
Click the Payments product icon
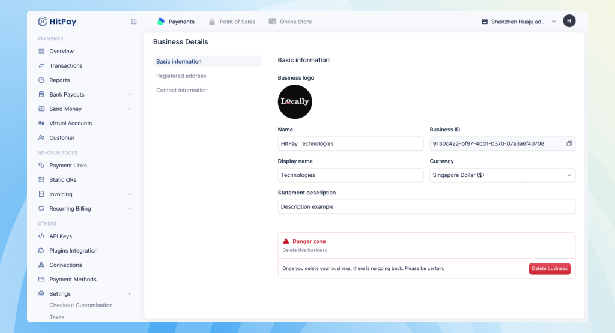160,22
